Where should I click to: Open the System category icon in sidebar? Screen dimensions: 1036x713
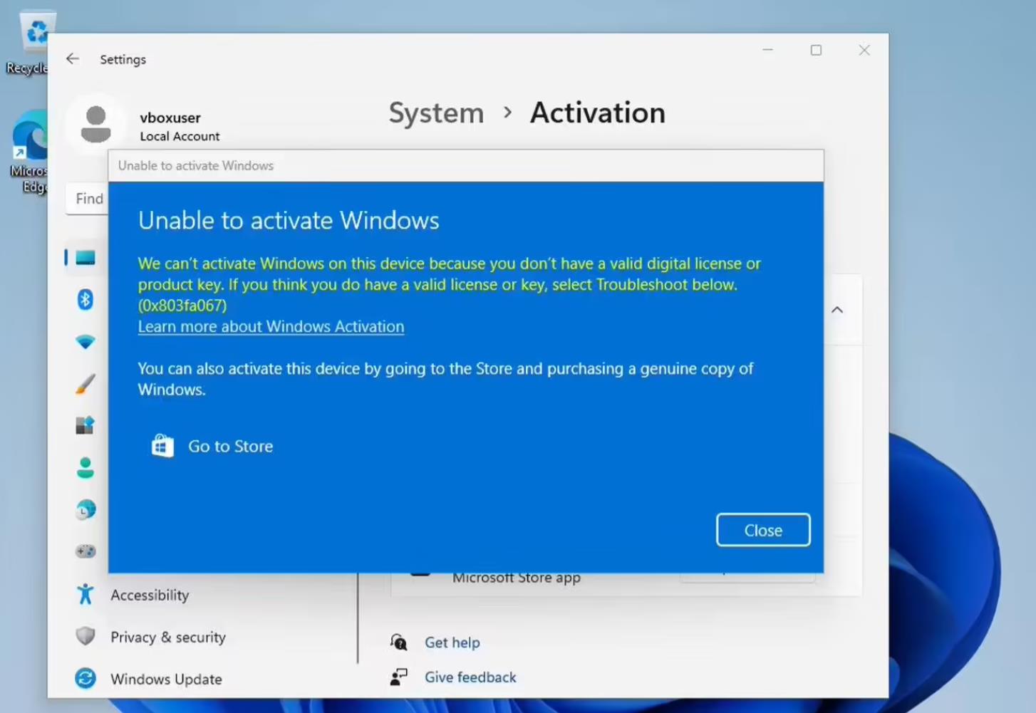tap(86, 258)
